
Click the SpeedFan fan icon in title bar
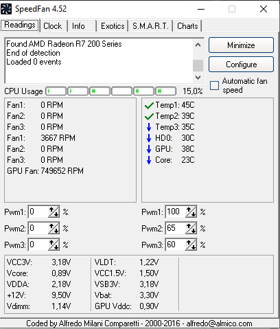point(6,9)
